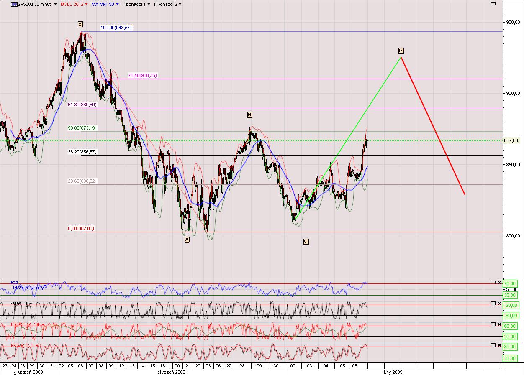The width and height of the screenshot is (524, 375).
Task: Expand the MA Mid 50 dropdown
Action: point(117,4)
